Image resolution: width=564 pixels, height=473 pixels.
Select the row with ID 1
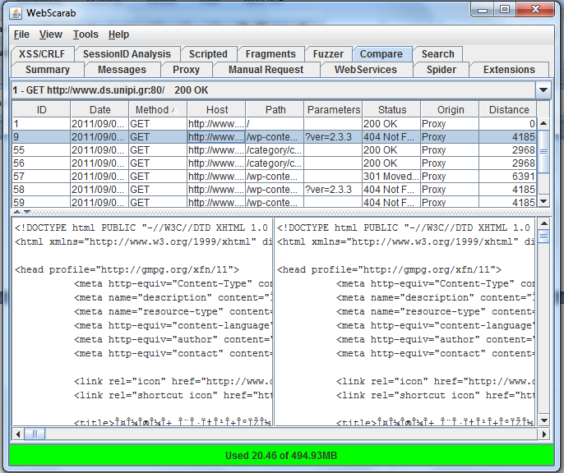click(x=275, y=124)
